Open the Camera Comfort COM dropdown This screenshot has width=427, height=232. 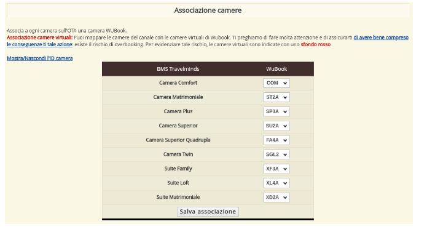[276, 83]
